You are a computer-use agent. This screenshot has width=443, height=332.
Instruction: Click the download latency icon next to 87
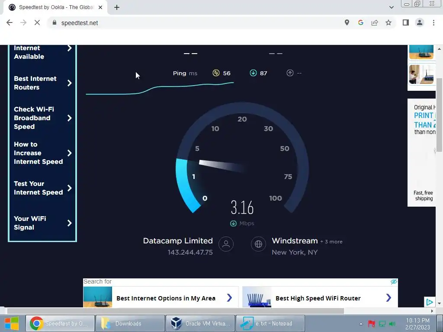pos(253,73)
